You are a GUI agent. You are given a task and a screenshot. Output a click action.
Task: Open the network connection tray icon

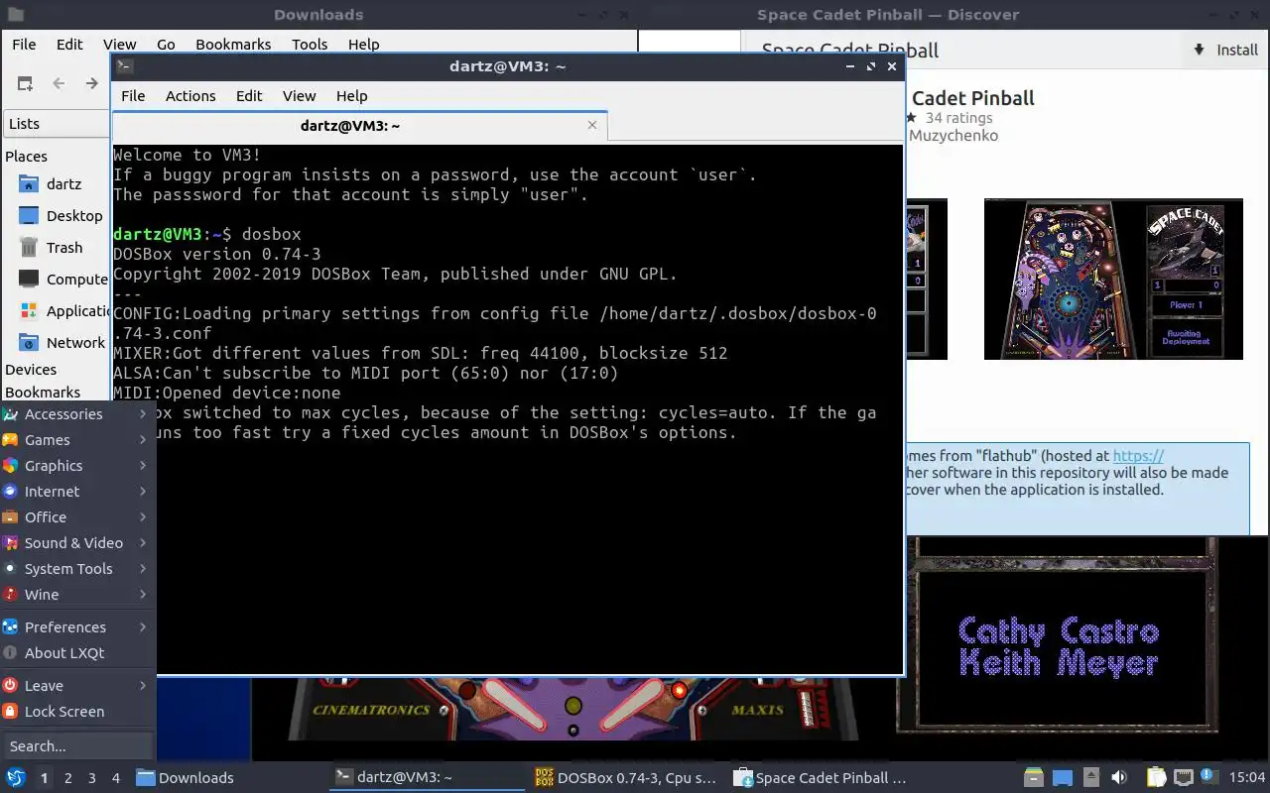1183,778
